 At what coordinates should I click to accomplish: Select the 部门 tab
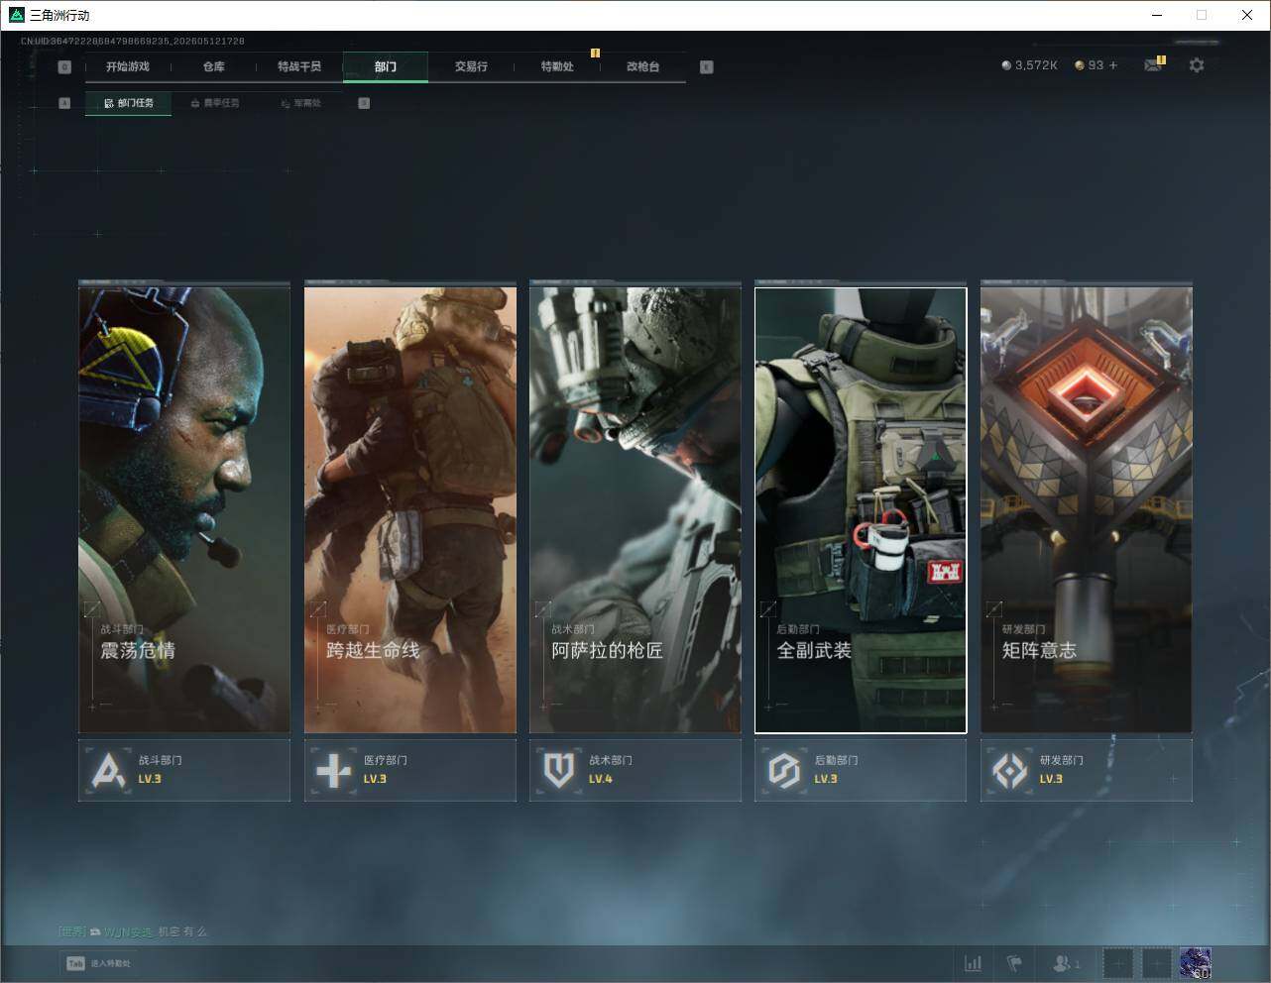(386, 66)
